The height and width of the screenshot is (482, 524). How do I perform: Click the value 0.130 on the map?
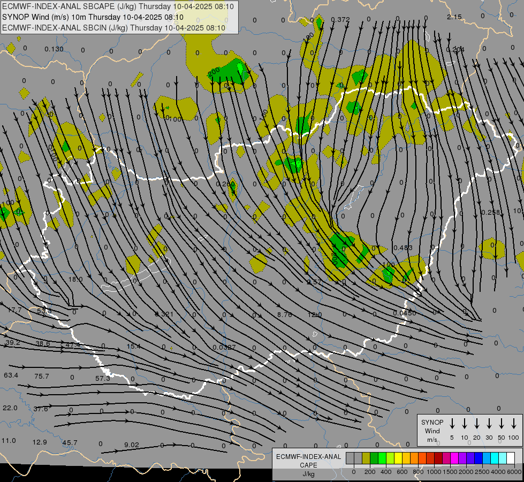click(x=54, y=49)
